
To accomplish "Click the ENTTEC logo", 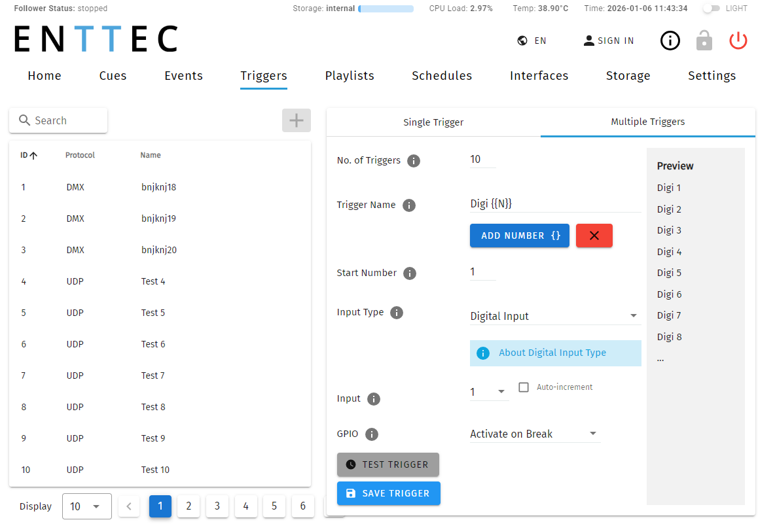I will (x=96, y=39).
